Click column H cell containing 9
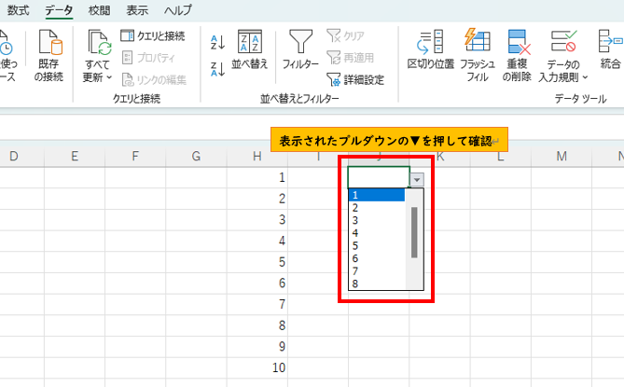Viewport: 624px width, 387px height. point(257,346)
